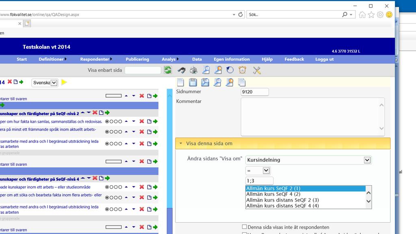This screenshot has height=234, width=416.
Task: Select third radio on 'kunskaper inom ett arbets' row
Action: 116,187
